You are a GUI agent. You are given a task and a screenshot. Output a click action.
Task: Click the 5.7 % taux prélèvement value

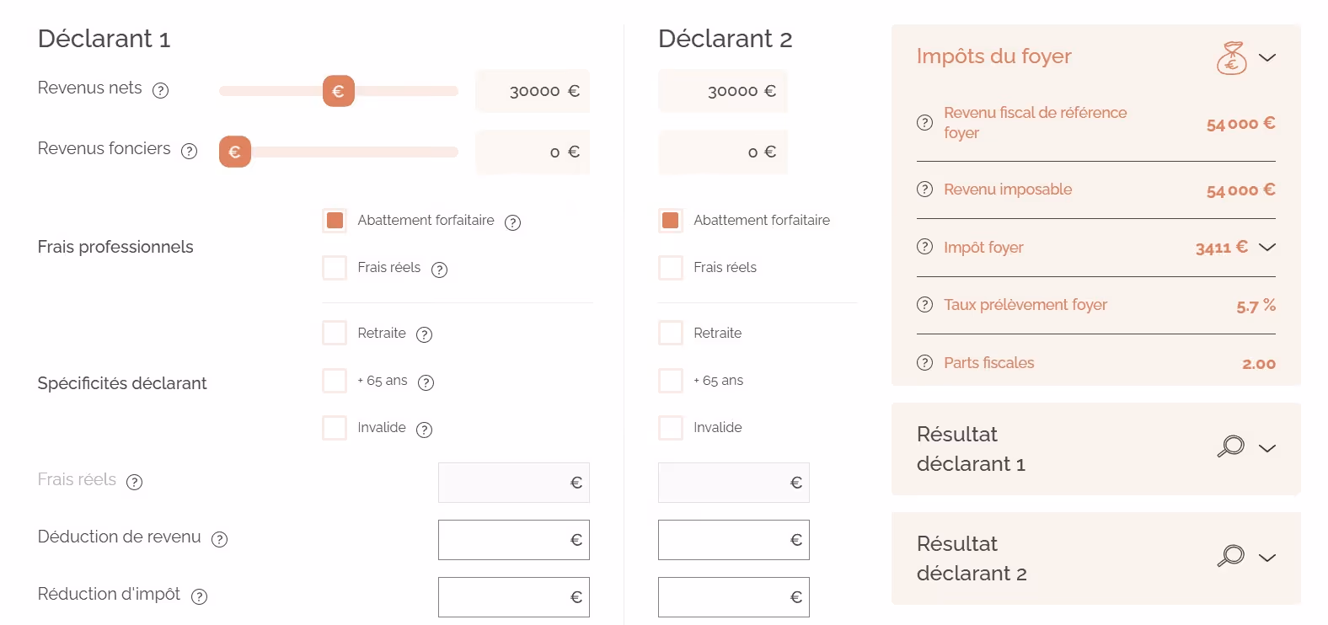pyautogui.click(x=1256, y=306)
